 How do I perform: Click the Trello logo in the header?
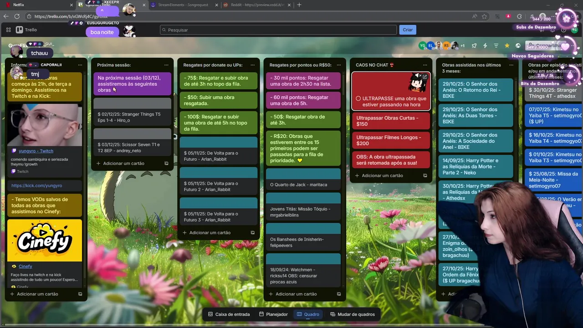(26, 30)
